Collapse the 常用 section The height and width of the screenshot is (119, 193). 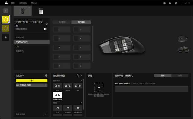click(81, 103)
